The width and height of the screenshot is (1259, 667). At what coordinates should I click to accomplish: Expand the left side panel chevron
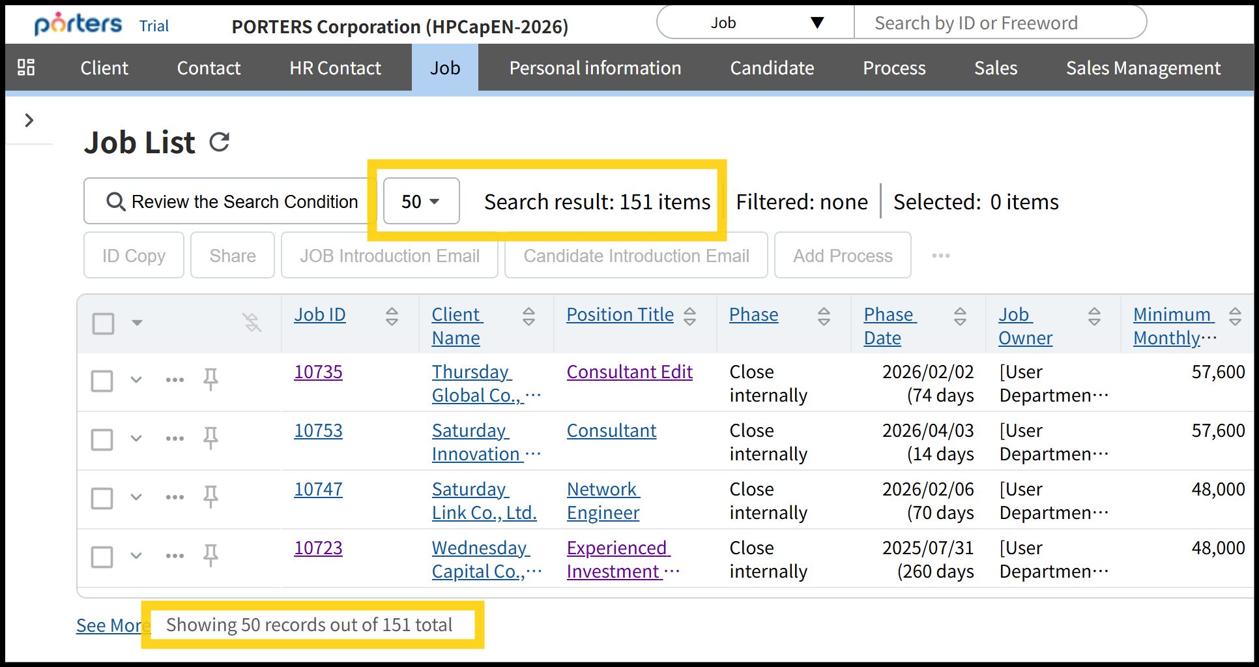coord(29,120)
